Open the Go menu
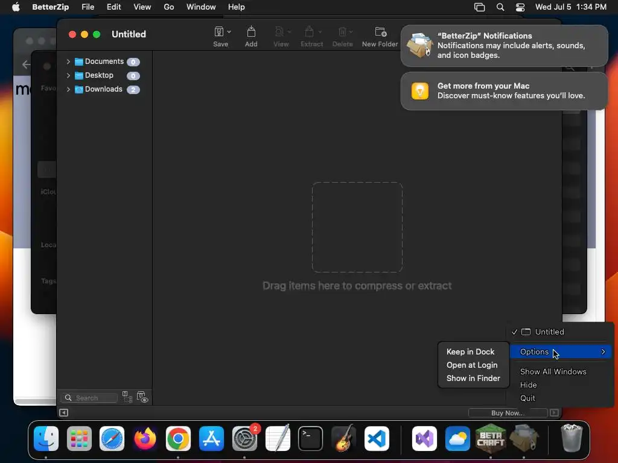Viewport: 618px width, 463px height. [x=169, y=7]
